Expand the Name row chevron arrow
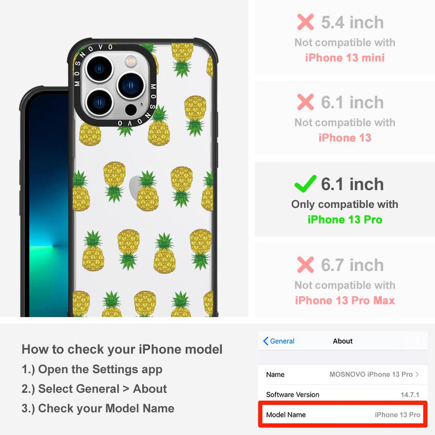The image size is (435, 435). [417, 374]
